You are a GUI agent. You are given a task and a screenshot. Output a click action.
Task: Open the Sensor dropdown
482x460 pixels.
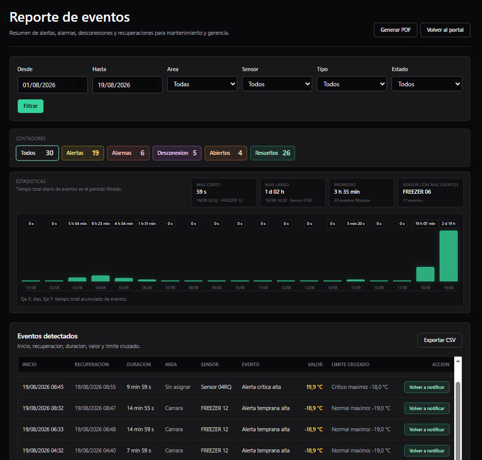click(277, 84)
